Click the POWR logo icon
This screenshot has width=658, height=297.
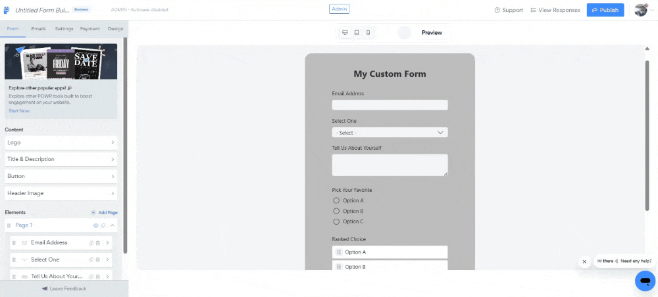(x=7, y=10)
